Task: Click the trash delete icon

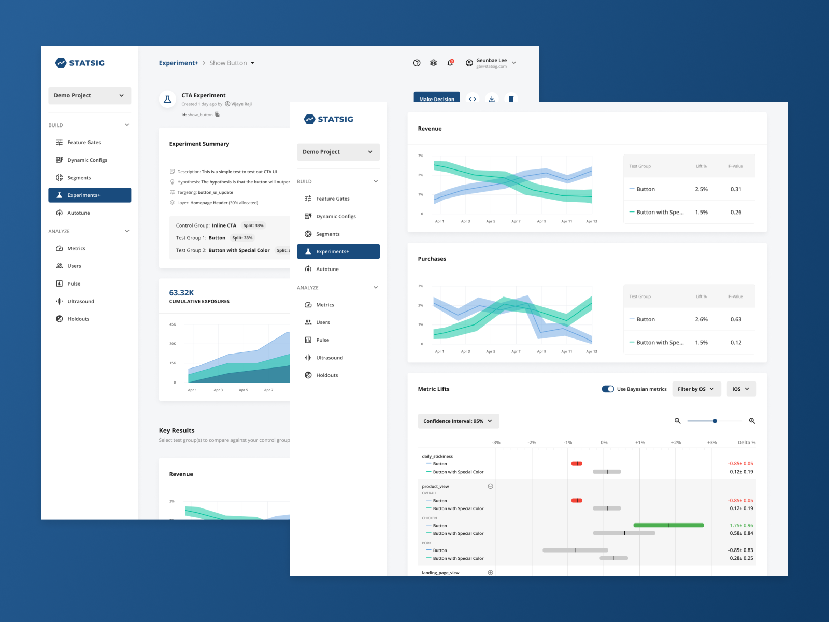Action: pyautogui.click(x=511, y=98)
